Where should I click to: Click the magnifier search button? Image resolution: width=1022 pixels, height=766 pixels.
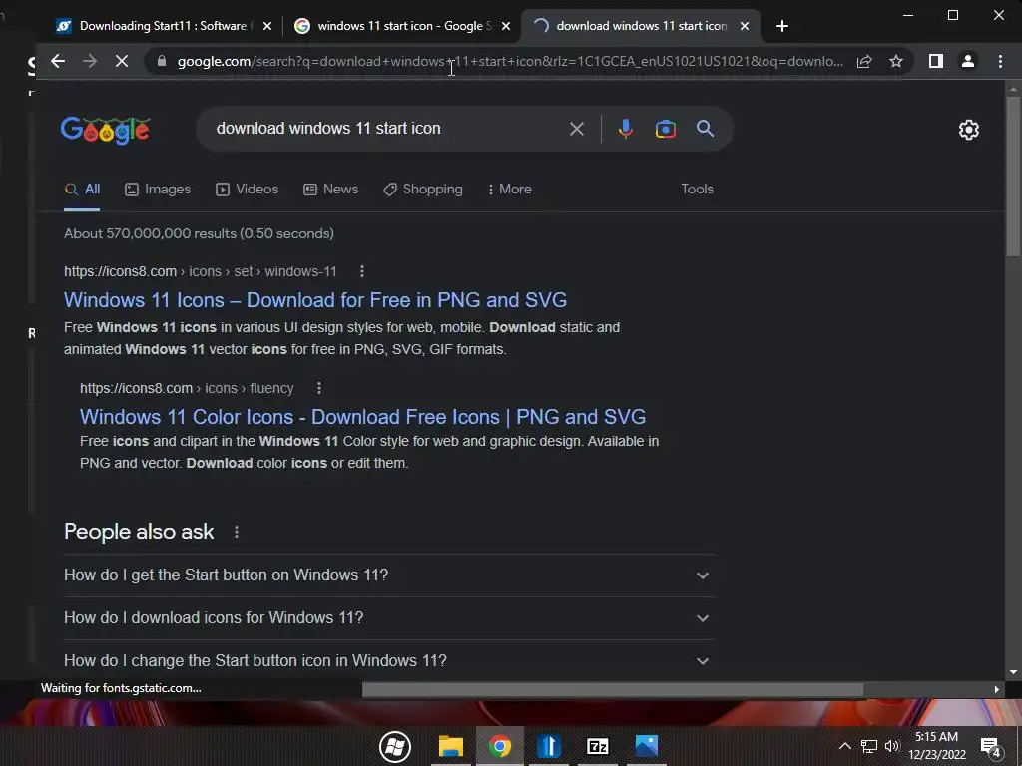(x=706, y=129)
